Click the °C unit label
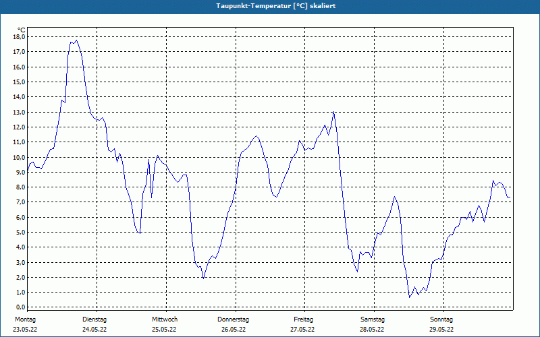 coord(22,30)
